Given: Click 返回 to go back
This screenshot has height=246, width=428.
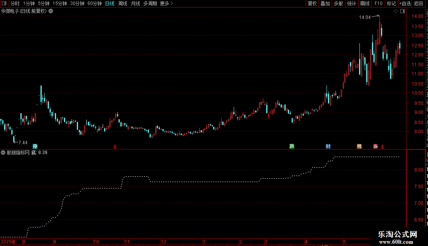Looking at the screenshot, I should [418, 3].
